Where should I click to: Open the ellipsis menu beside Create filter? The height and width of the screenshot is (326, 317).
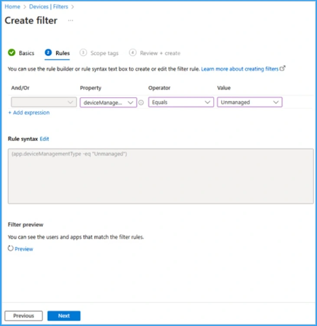pos(71,20)
